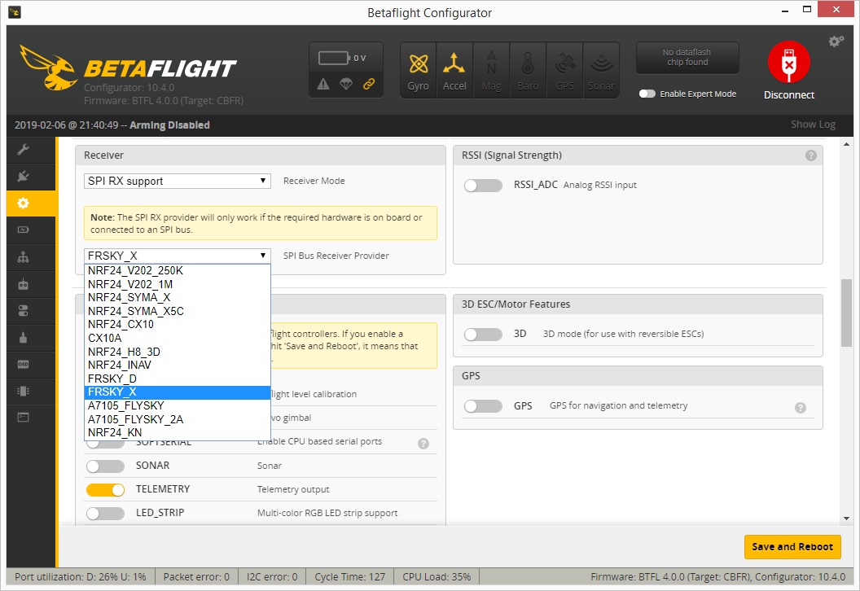Open the OSD sidebar icon
Viewport: 860px width, 591px height.
point(23,364)
